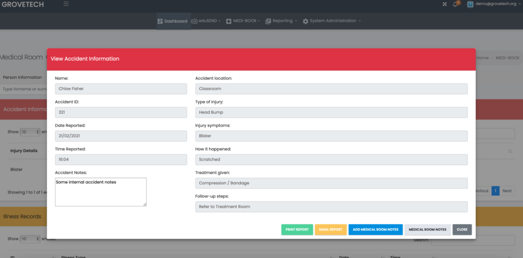Click inside the Accident Notes text area
The height and width of the screenshot is (258, 523).
tap(101, 192)
